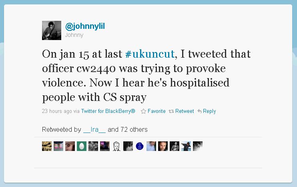Click the Favorite star icon

[143, 111]
